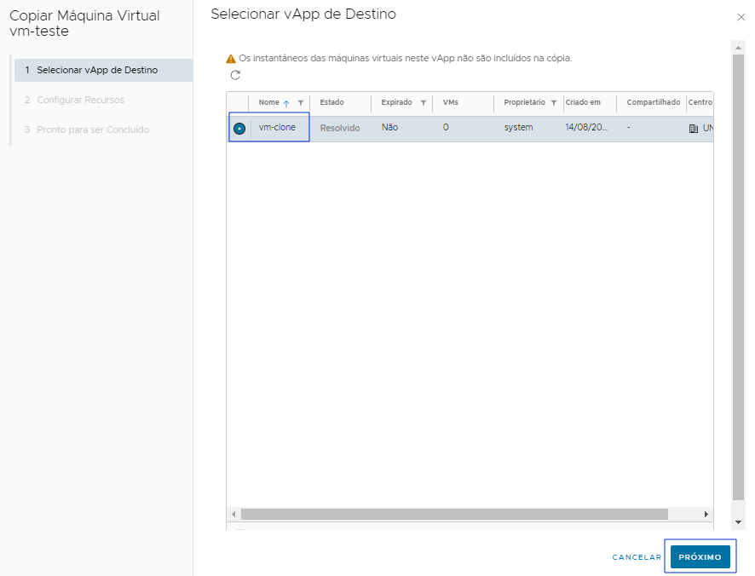Click the dialog's vertical scrollbar thumb
Viewport: 755px width, 576px height.
(x=738, y=278)
